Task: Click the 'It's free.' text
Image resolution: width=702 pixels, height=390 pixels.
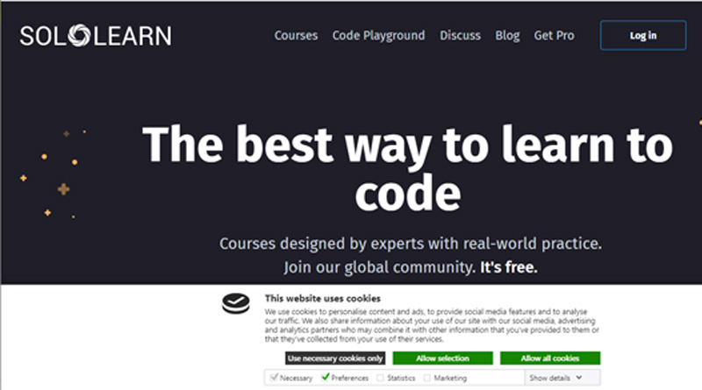Action: 508,266
